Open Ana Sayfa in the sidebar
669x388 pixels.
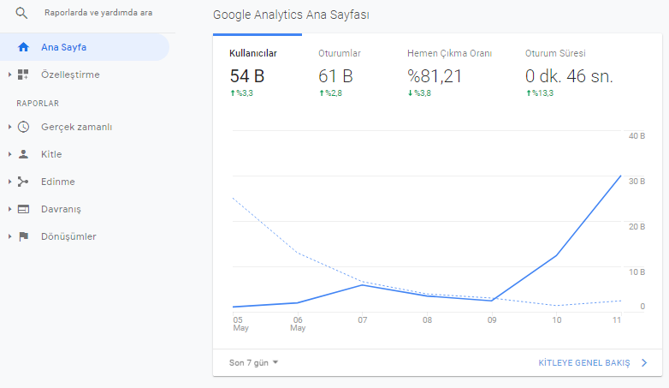pyautogui.click(x=85, y=47)
